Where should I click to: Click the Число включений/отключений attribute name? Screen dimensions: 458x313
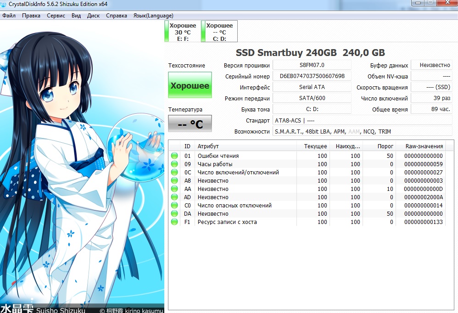coord(238,172)
